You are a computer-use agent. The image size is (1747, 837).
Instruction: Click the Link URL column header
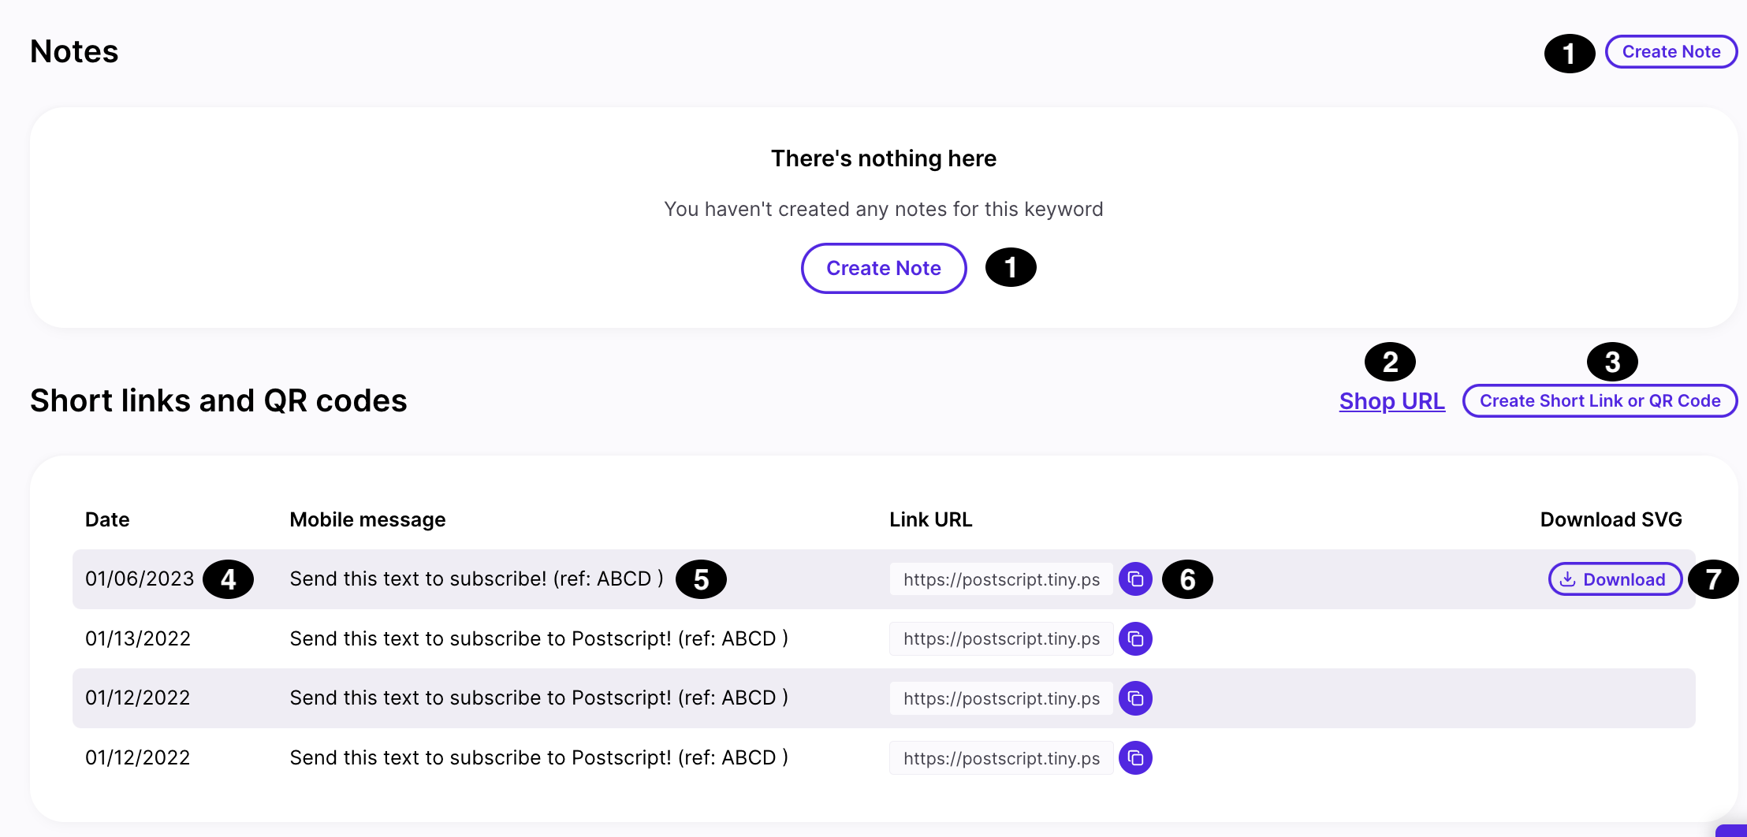931,519
